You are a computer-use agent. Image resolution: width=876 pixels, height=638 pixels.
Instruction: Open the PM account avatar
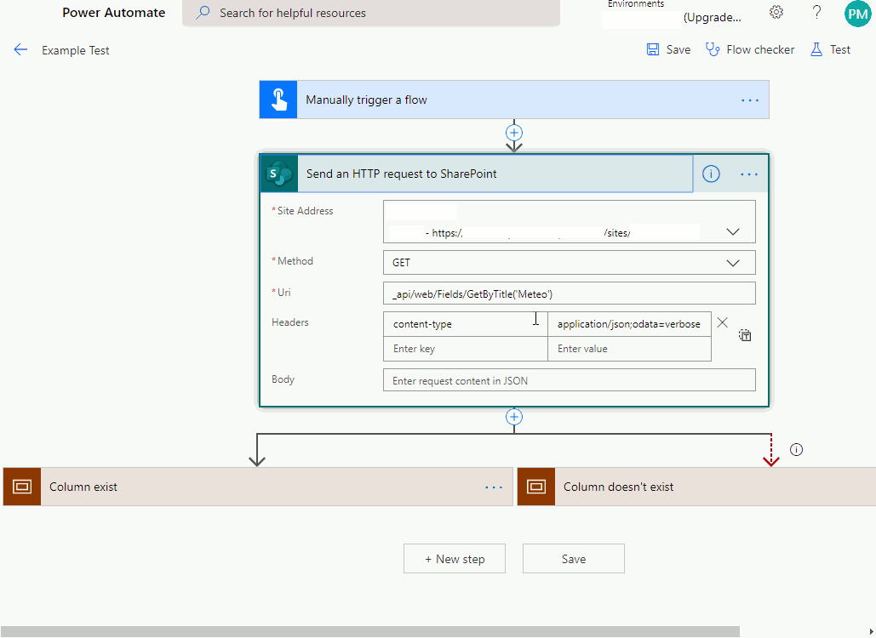click(x=857, y=14)
